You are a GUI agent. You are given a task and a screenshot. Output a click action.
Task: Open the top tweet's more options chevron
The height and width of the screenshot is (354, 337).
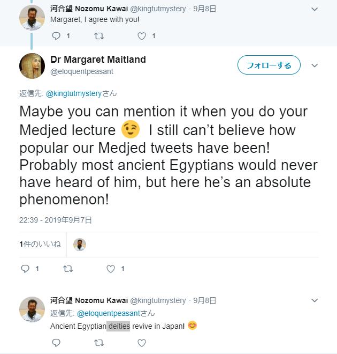[315, 9]
